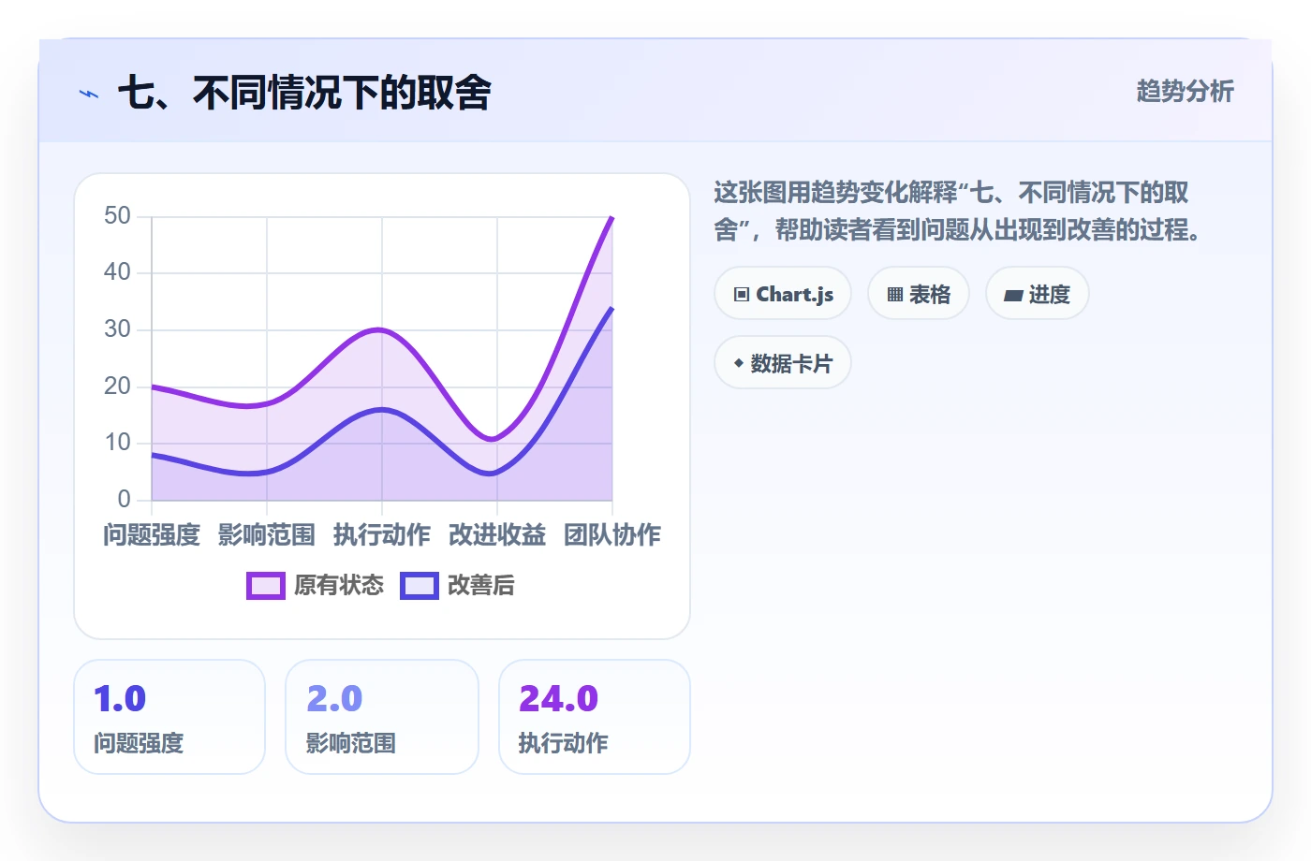Click the bar icon in the 进度 chip
Screen dimensions: 1311x861
pyautogui.click(x=1013, y=296)
